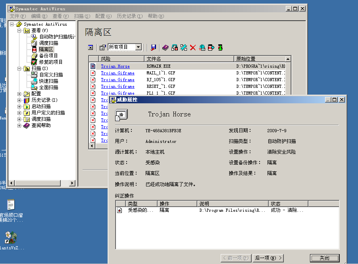Screen dimensions: 358x264
Task: Click the 原始位置 column header
Action: tap(260, 59)
